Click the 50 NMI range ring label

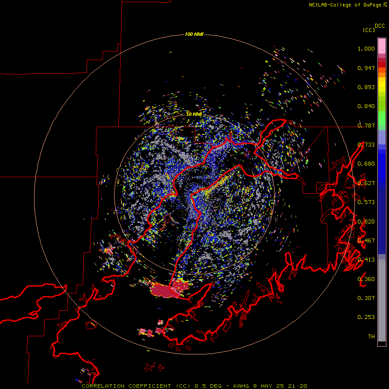(194, 114)
